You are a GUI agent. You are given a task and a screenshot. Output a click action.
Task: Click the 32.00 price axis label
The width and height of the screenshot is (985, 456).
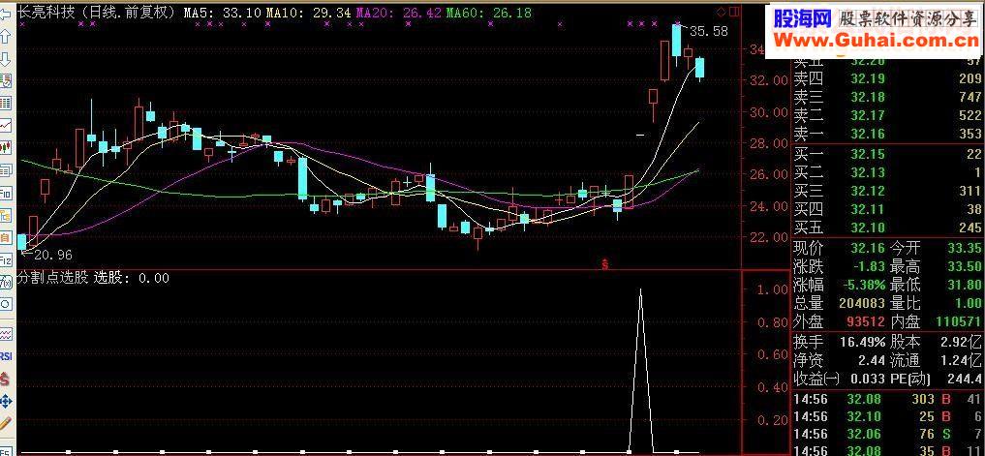(771, 80)
